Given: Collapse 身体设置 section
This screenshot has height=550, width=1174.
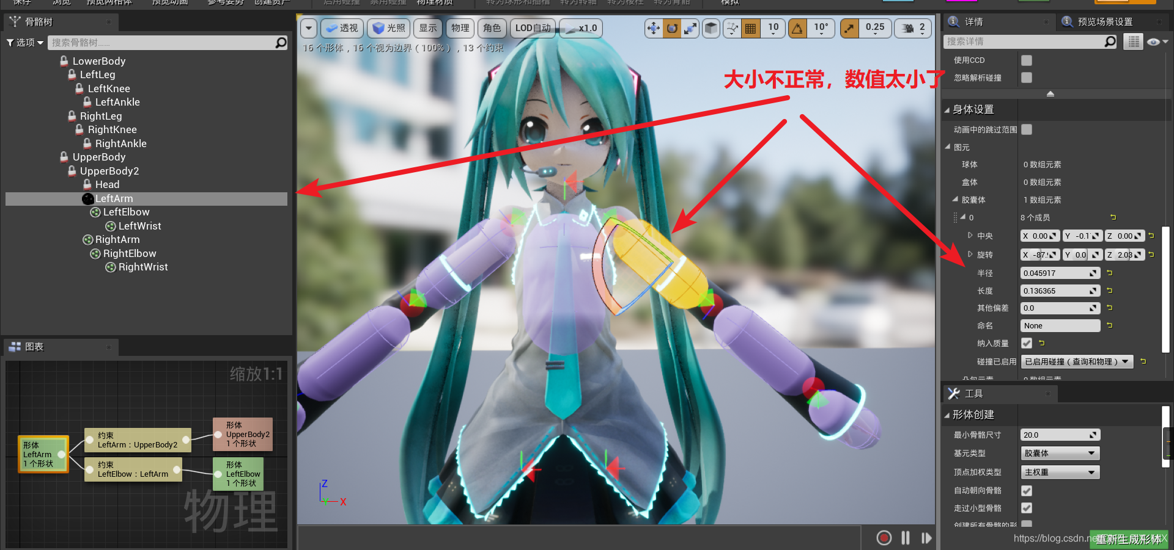Looking at the screenshot, I should coord(947,110).
